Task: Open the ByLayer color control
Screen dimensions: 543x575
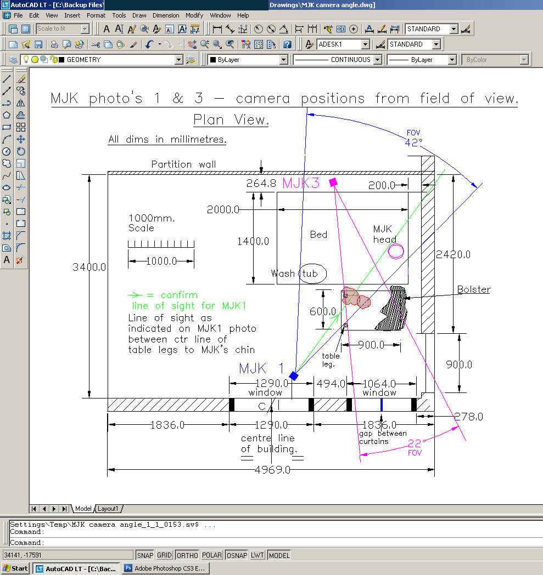Action: [x=248, y=60]
